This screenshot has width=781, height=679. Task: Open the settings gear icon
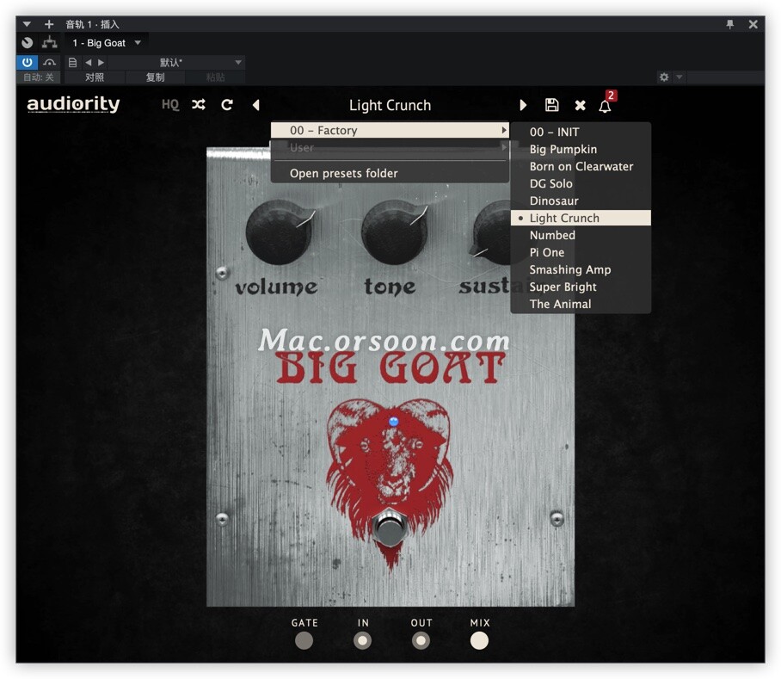pyautogui.click(x=664, y=77)
